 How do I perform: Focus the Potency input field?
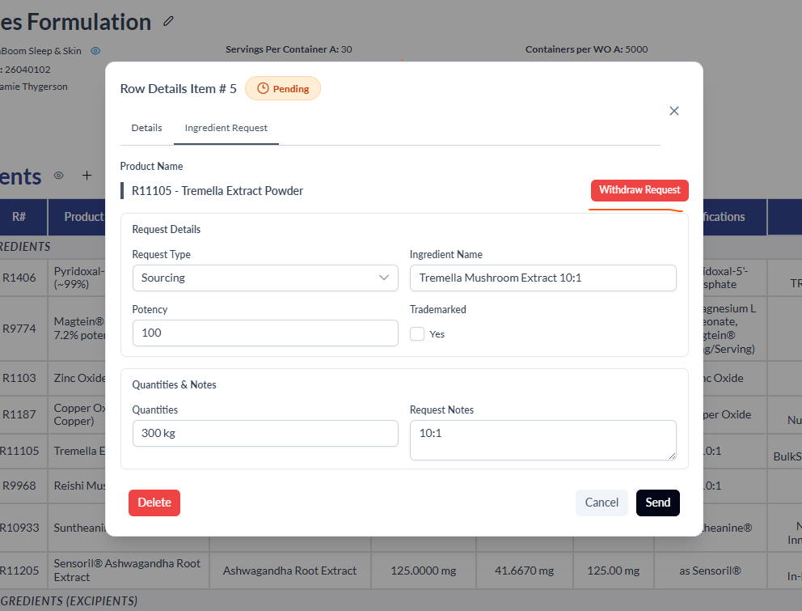[x=265, y=333]
